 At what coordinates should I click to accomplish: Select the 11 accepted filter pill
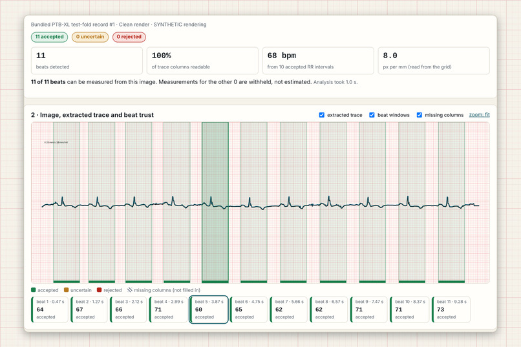tap(50, 37)
